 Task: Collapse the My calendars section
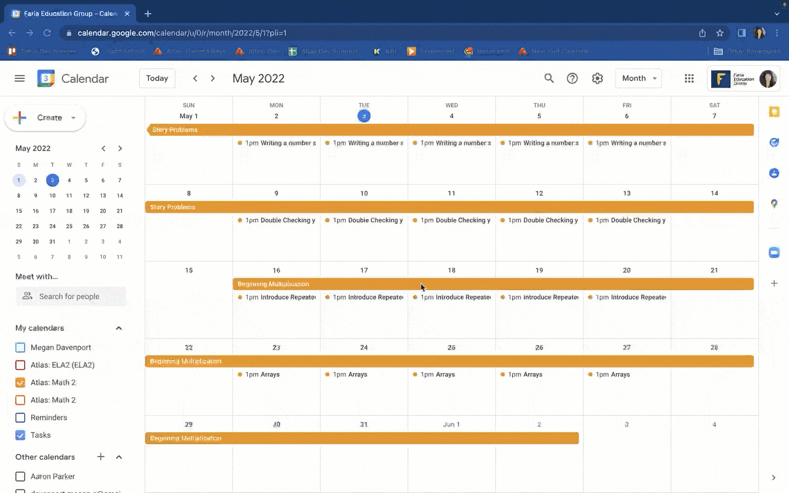click(x=119, y=328)
